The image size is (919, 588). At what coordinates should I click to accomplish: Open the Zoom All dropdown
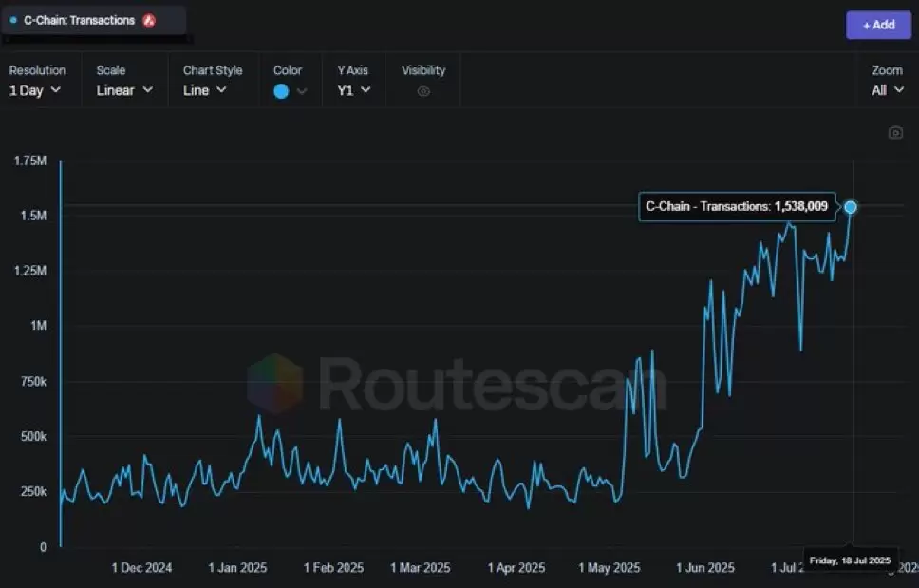tap(888, 90)
